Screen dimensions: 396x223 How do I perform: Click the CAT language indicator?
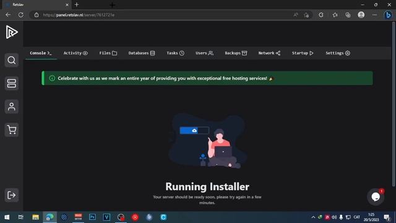(x=356, y=217)
